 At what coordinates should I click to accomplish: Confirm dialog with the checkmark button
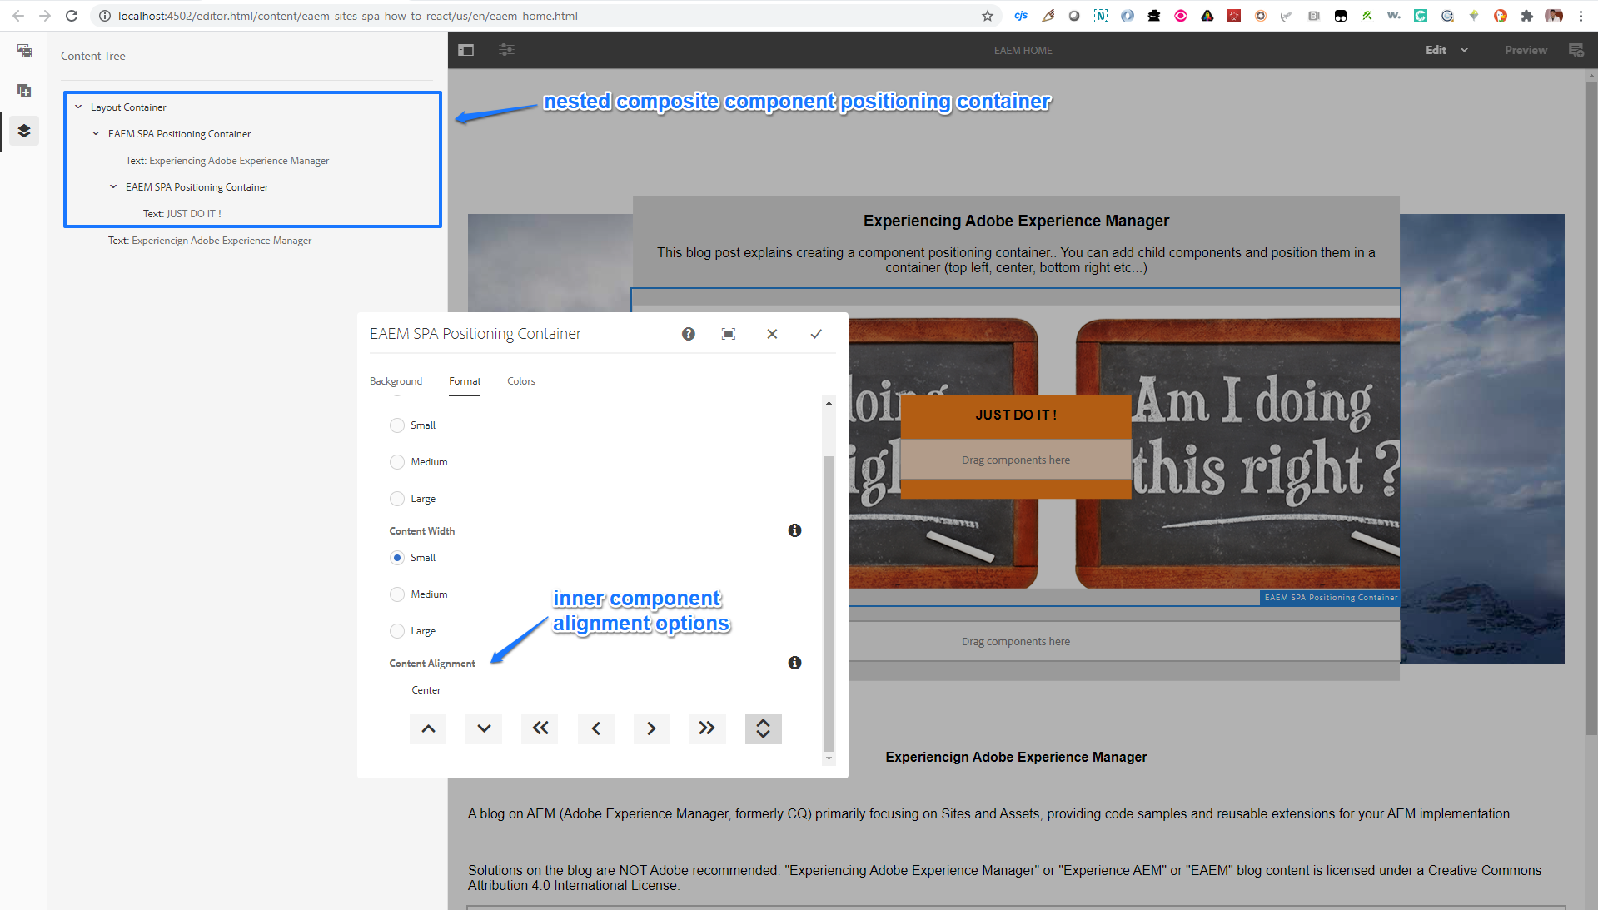click(816, 334)
